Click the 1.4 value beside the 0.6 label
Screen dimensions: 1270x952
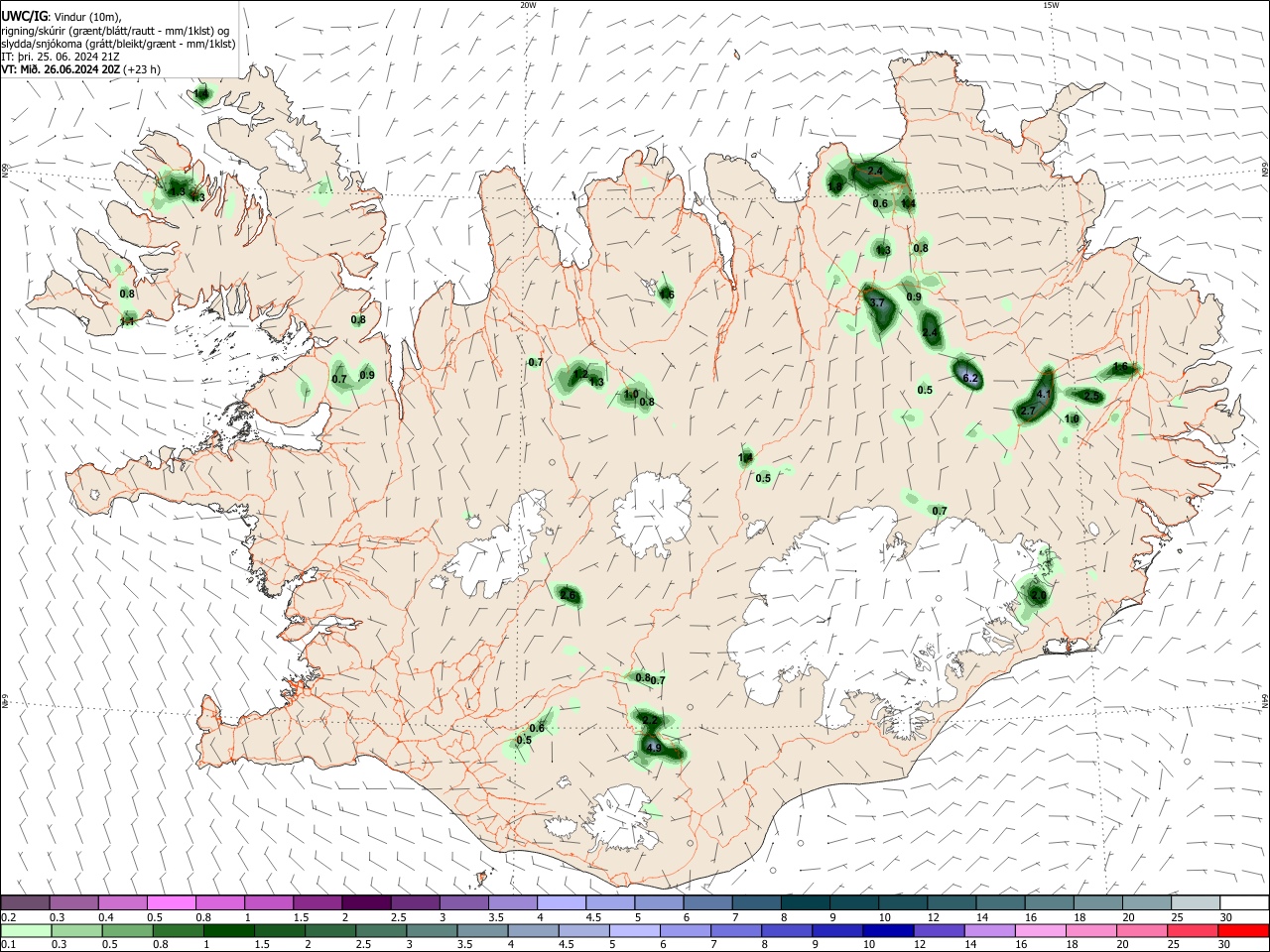[908, 203]
